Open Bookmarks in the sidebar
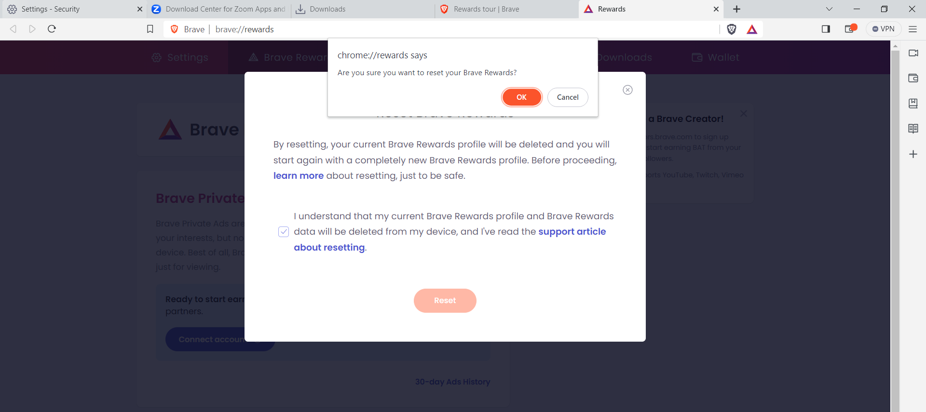 coord(913,103)
